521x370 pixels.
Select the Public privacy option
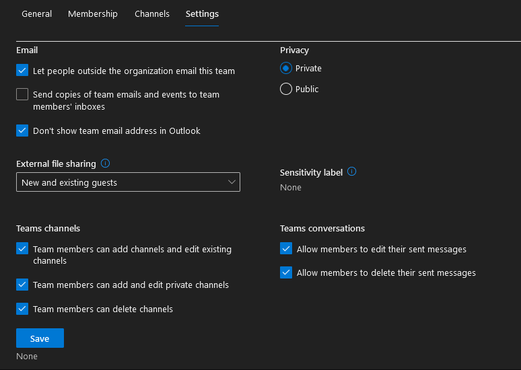tap(286, 89)
